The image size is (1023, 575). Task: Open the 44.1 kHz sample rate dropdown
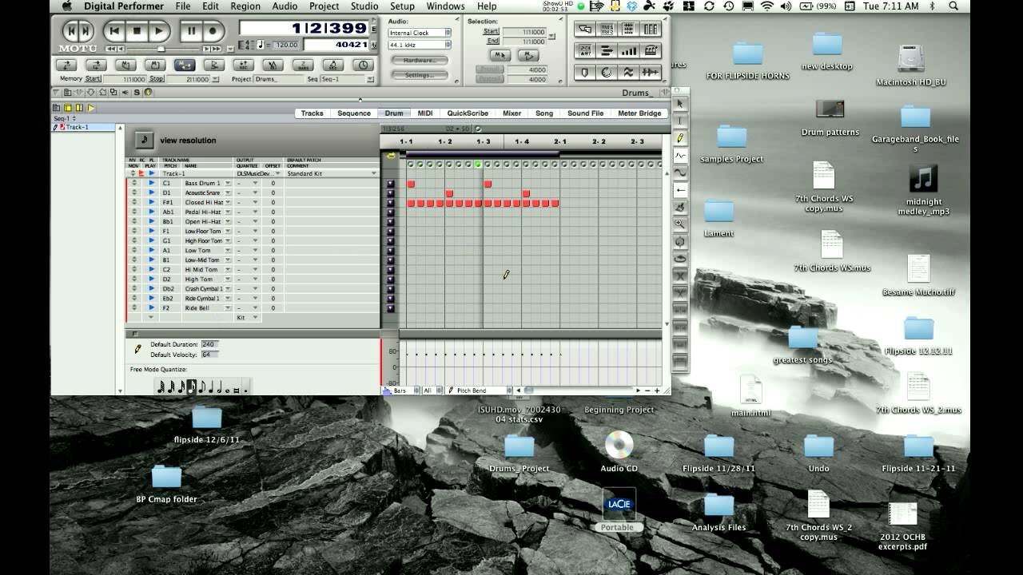click(420, 45)
